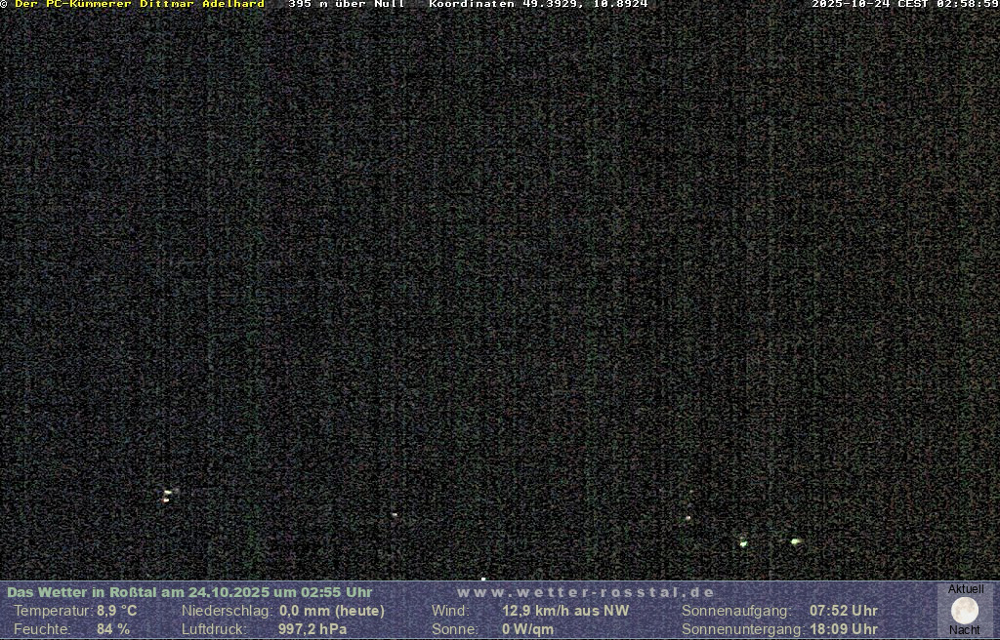Click the Koordinaten 49.3929, 10.8924 text

(x=538, y=5)
